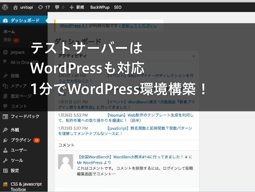Select ダッシュボード in the sidebar

[x=24, y=20]
